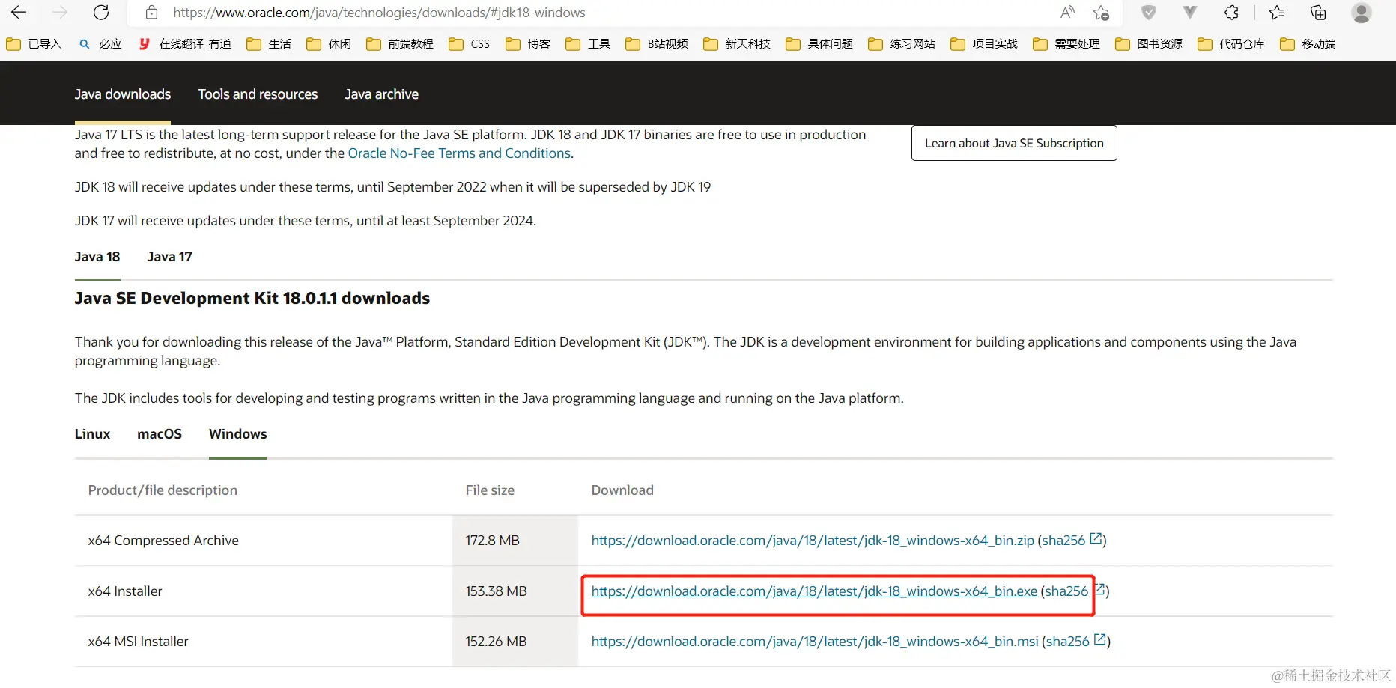Select the Java 18 version tab
1396x688 pixels.
97,257
